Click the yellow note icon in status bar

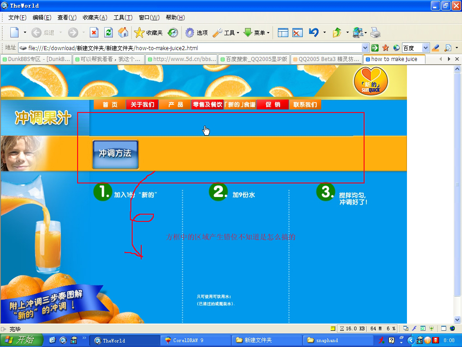pos(333,328)
